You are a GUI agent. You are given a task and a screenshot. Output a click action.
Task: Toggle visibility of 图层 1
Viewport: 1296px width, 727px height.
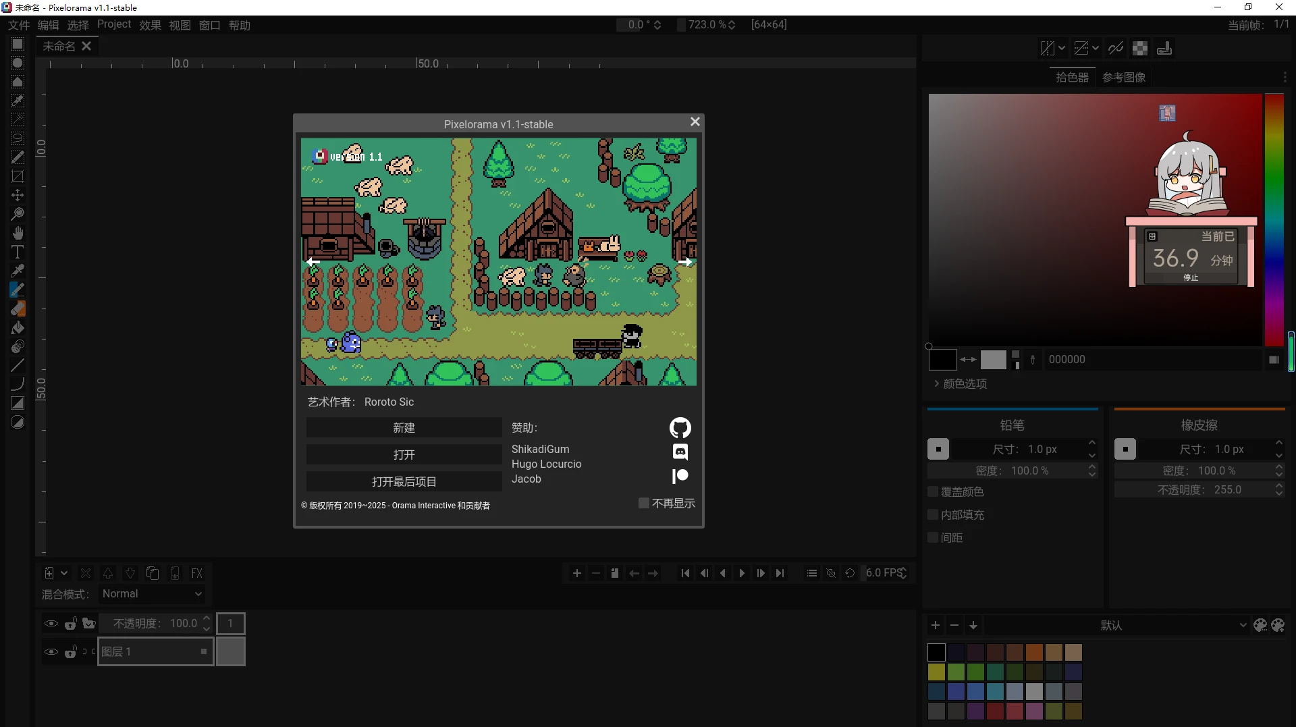point(51,651)
